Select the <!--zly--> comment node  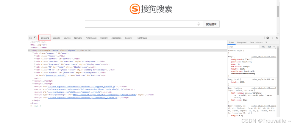point(35,106)
